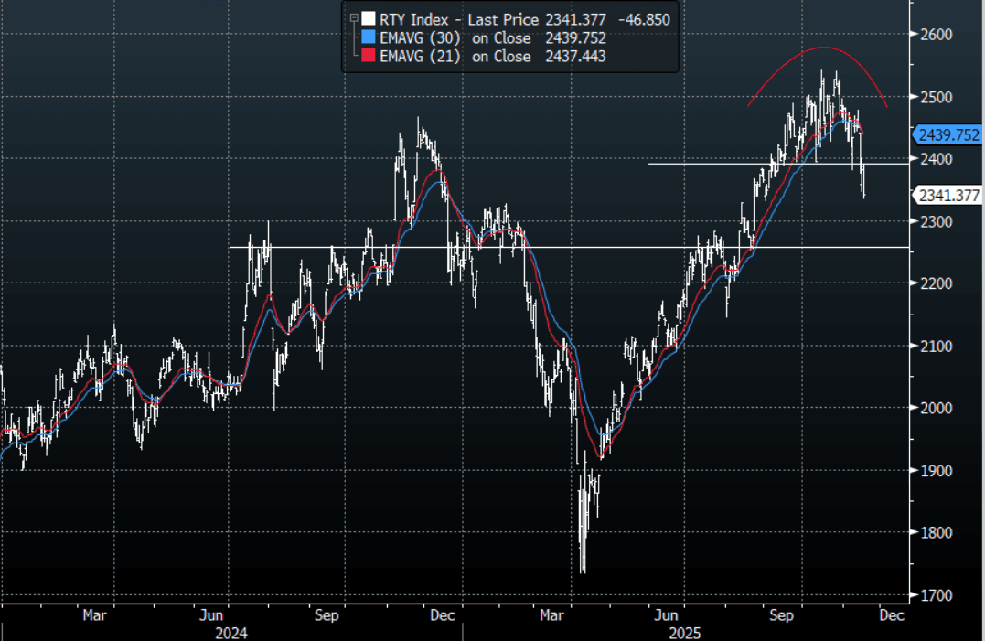Select the EMAVG (30) on Close legend entry
Viewport: 985px width, 641px height.
click(455, 37)
